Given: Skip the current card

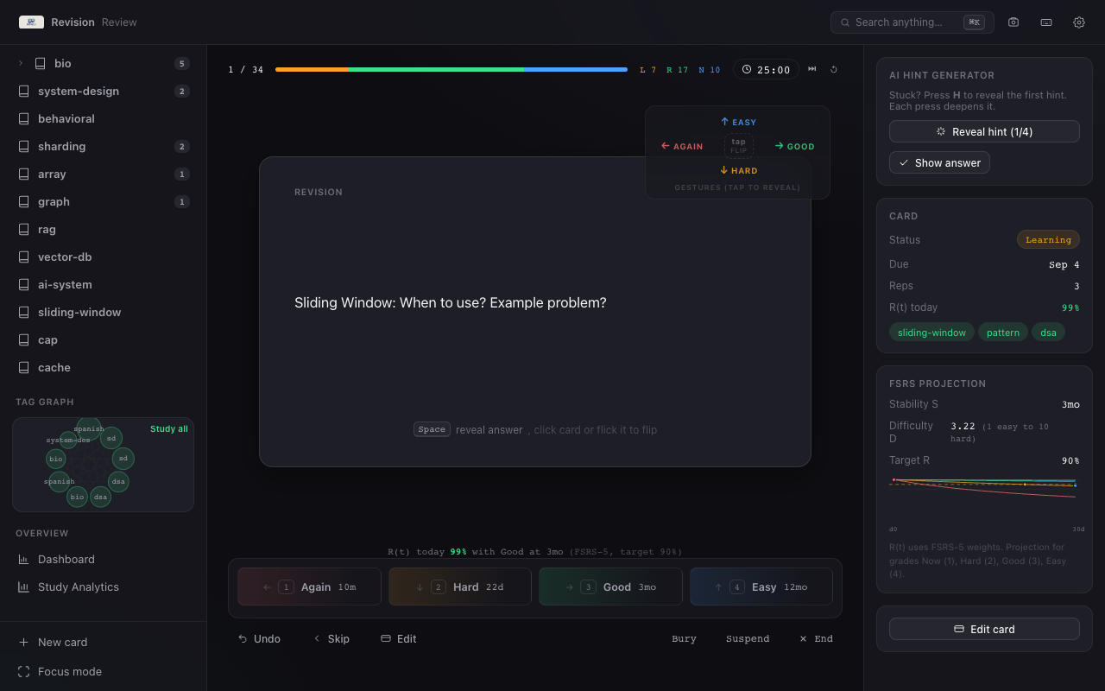Looking at the screenshot, I should (x=331, y=638).
